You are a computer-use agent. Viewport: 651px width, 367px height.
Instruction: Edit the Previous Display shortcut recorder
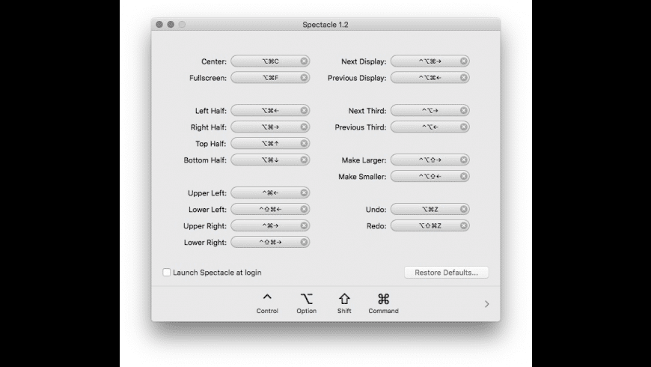[x=430, y=78]
